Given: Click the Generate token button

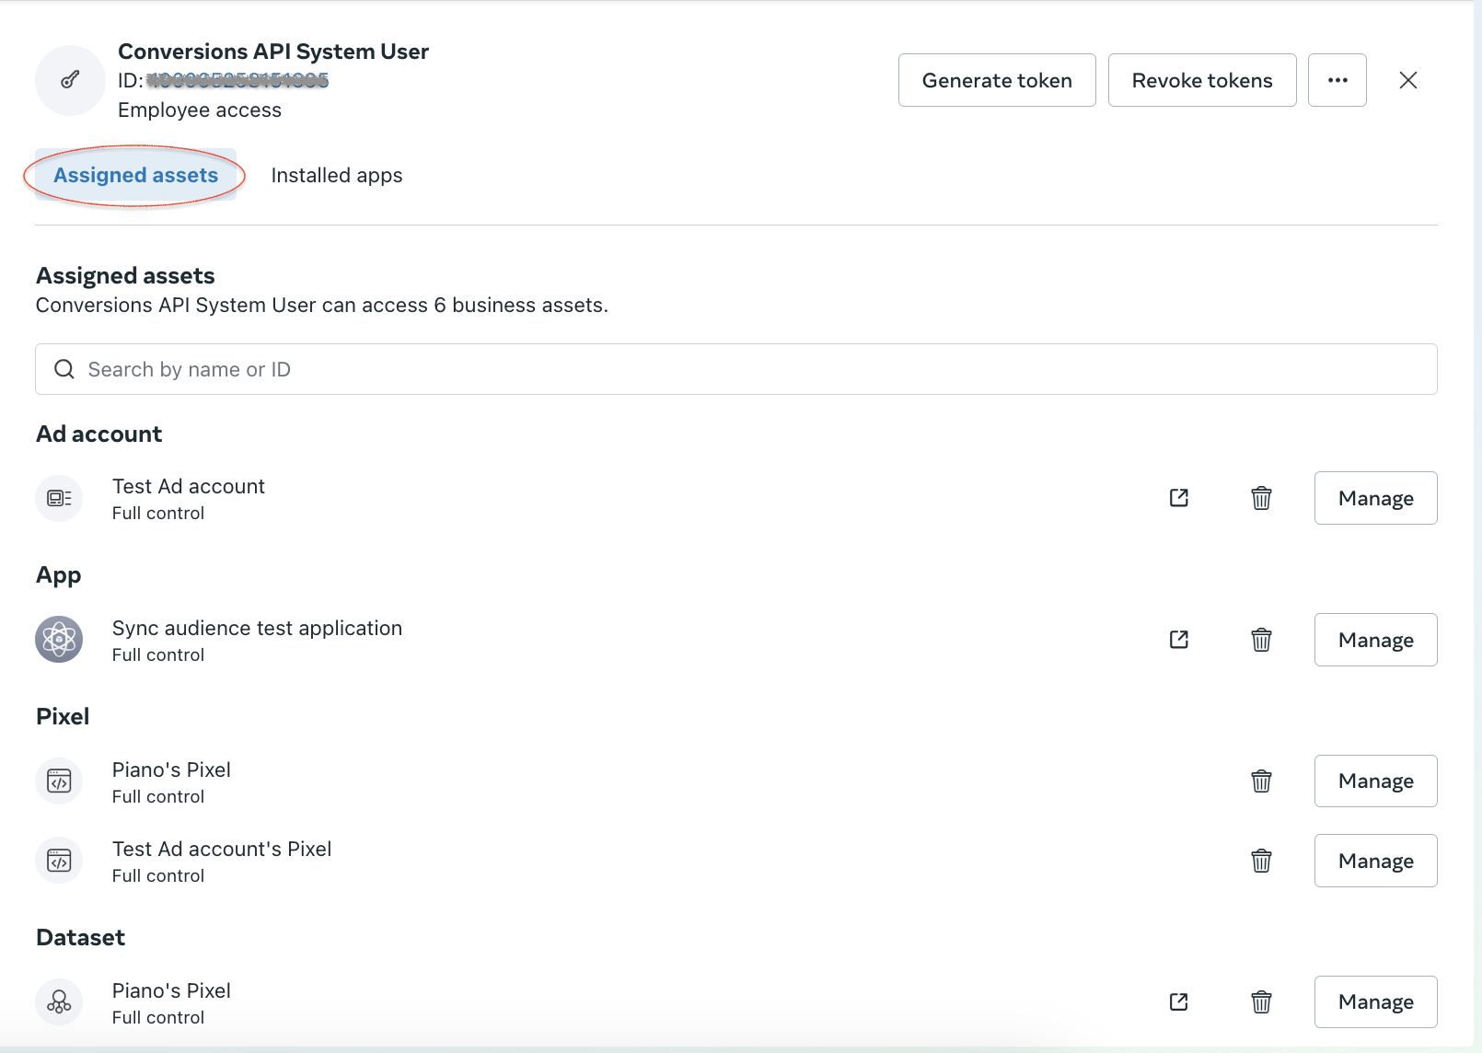Looking at the screenshot, I should click(x=997, y=80).
